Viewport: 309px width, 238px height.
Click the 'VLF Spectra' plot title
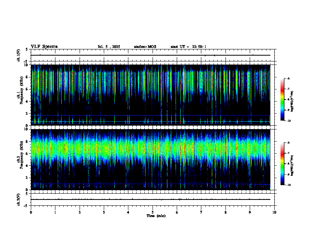click(x=44, y=47)
